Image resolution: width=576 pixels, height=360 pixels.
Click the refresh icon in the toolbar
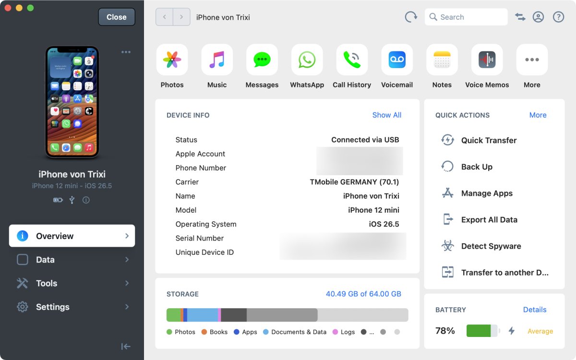click(x=411, y=17)
